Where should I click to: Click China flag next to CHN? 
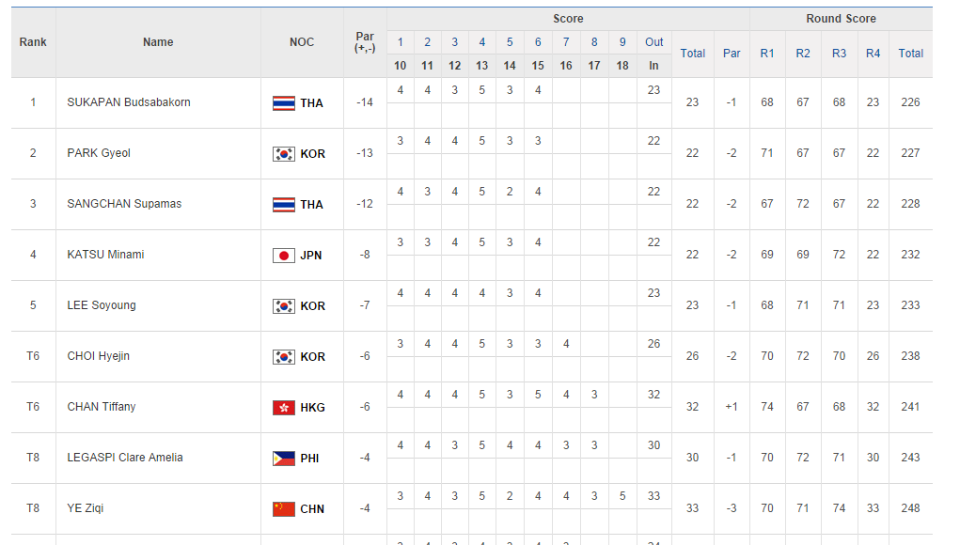tap(283, 509)
